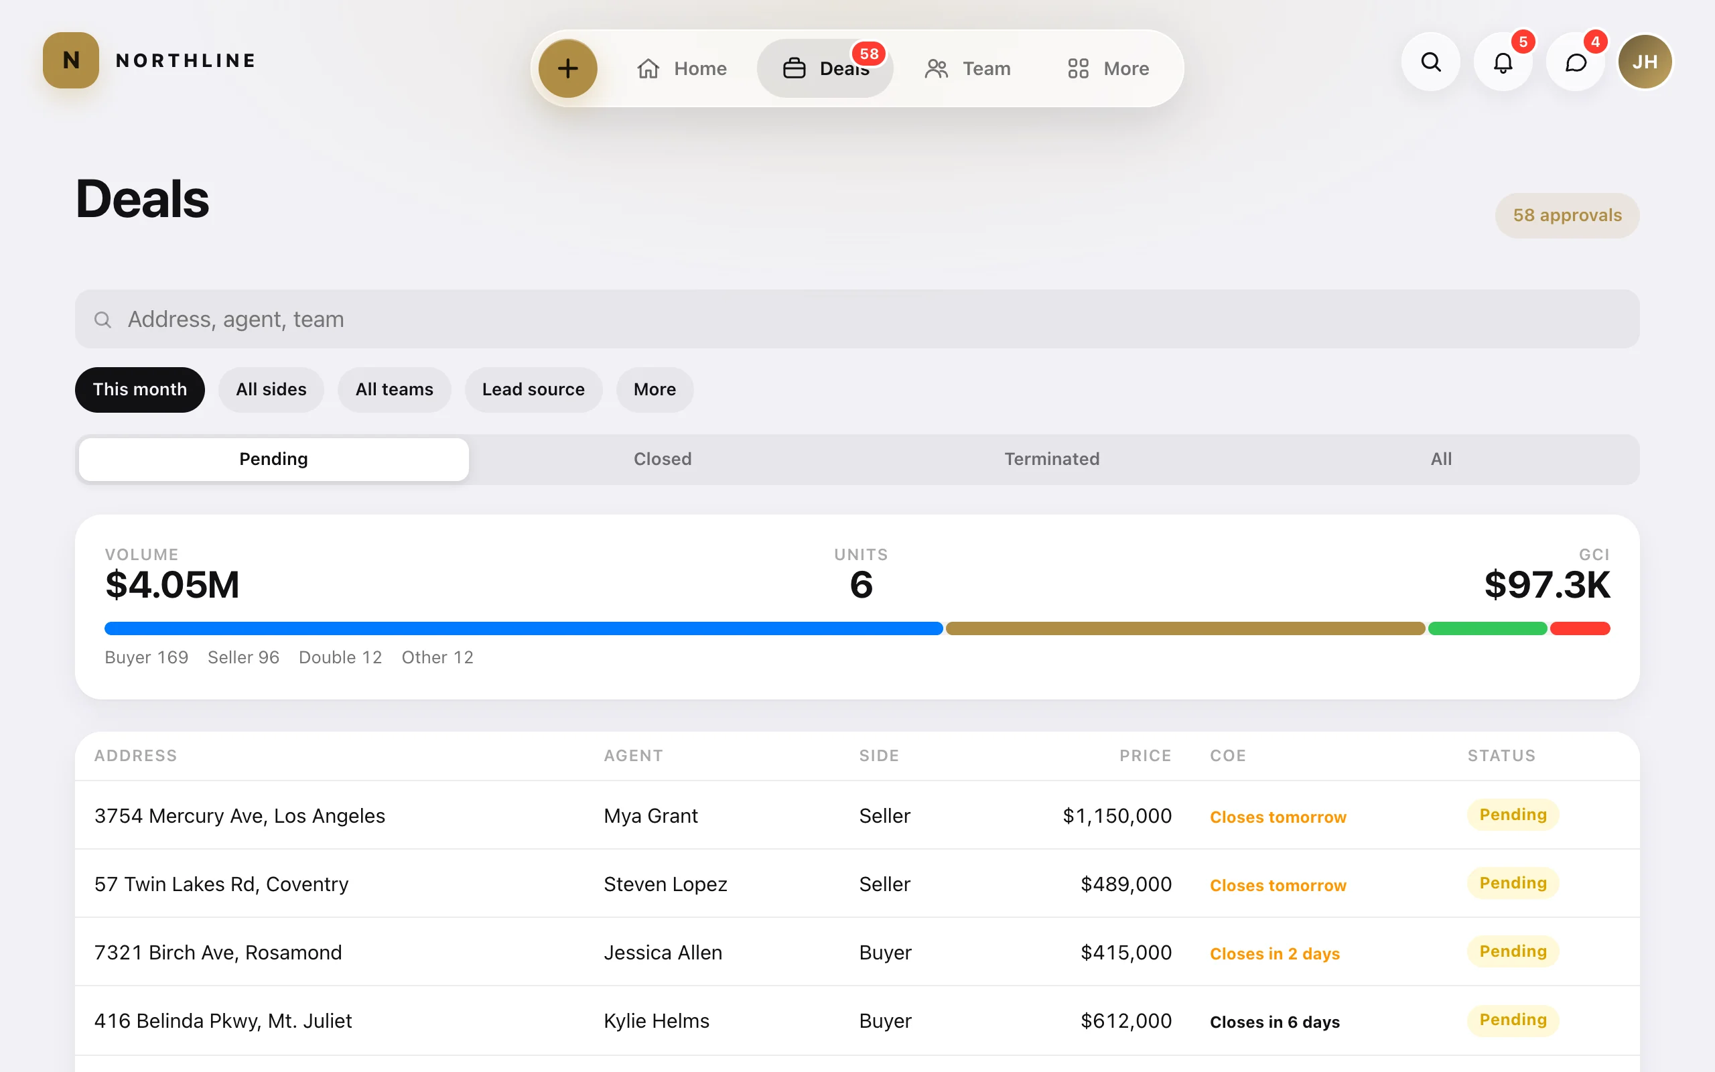
Task: Click Closes tomorrow for Mercury Ave row
Action: [1278, 817]
